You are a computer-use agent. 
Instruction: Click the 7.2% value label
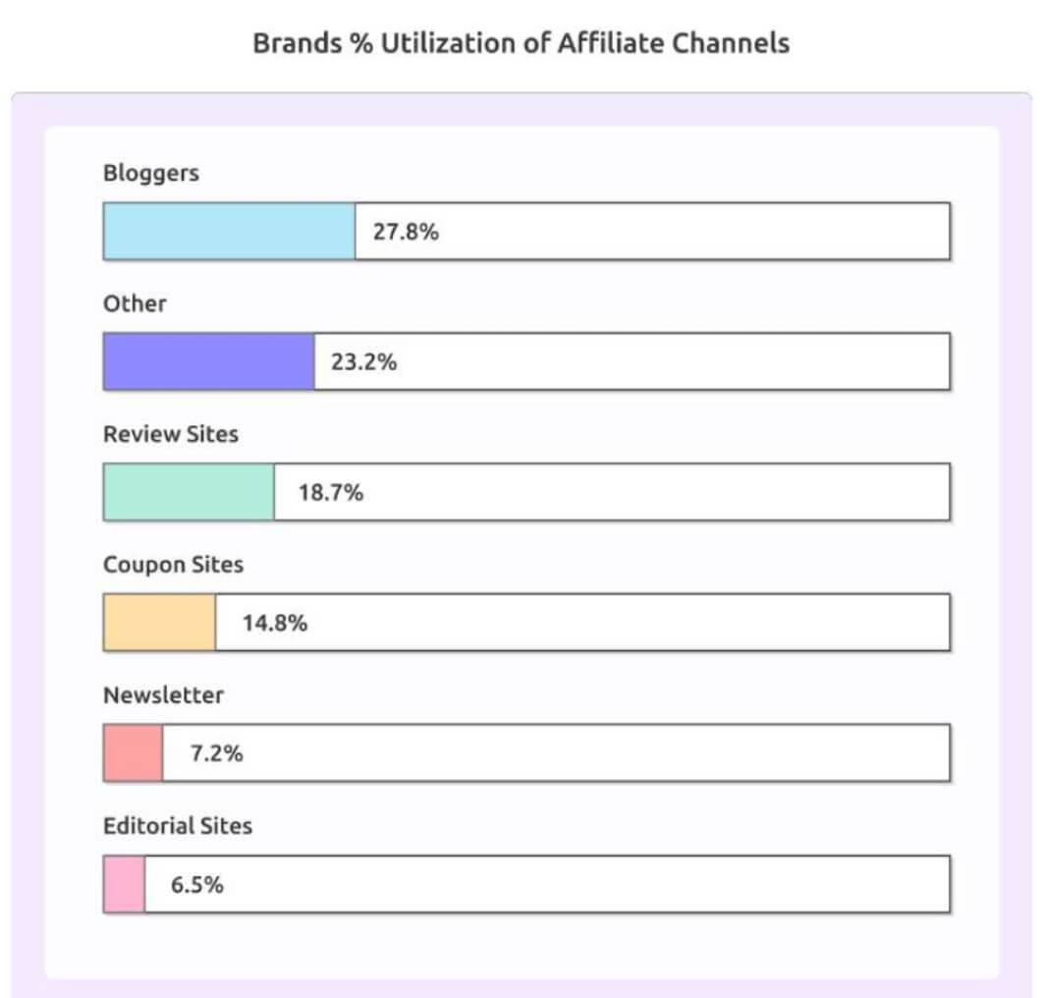click(216, 753)
